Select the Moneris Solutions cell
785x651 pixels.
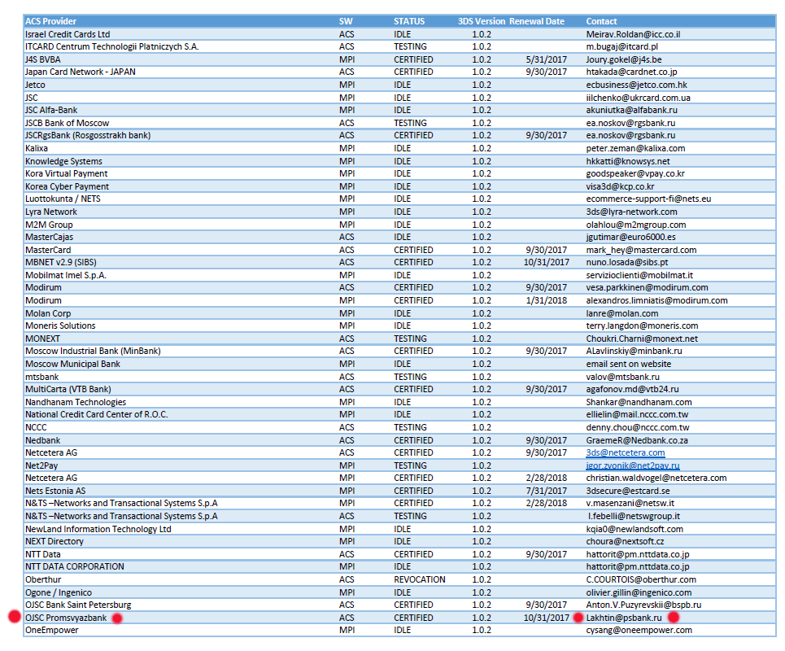[x=60, y=325]
